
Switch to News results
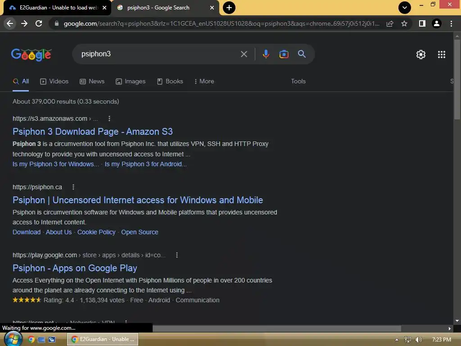pos(92,82)
